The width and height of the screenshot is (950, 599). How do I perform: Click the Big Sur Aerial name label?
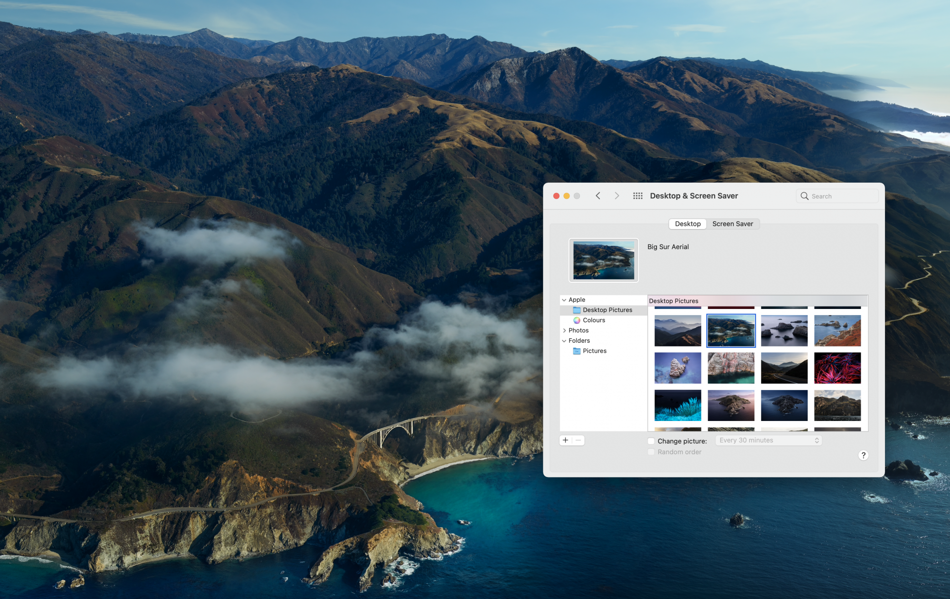(668, 247)
